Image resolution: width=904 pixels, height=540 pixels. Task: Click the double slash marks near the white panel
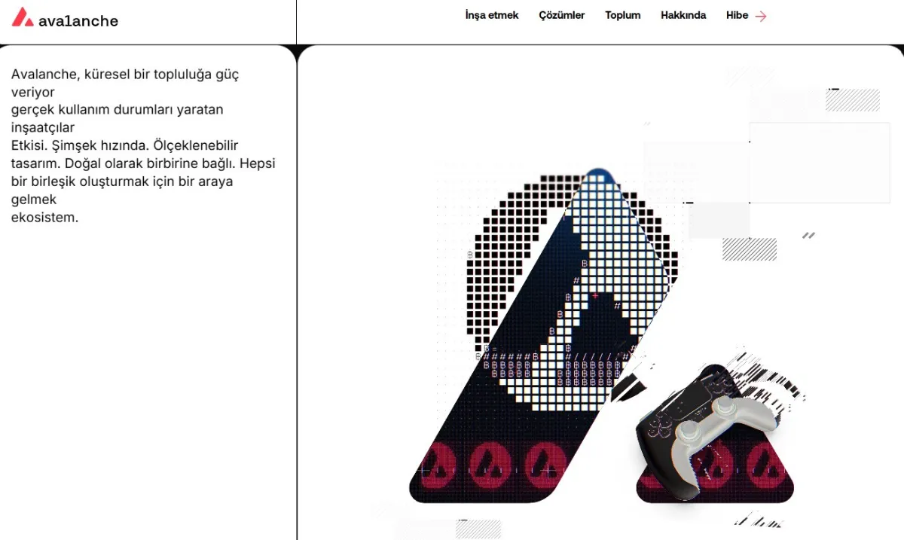coord(809,236)
